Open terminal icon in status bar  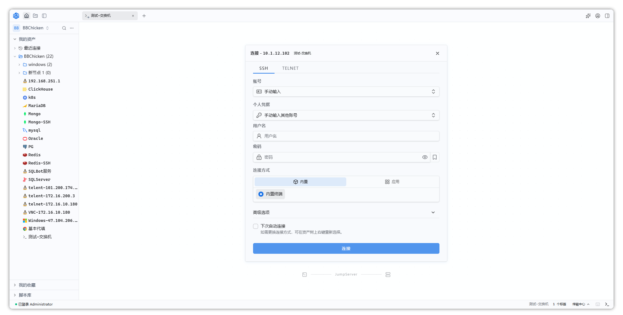click(x=607, y=304)
